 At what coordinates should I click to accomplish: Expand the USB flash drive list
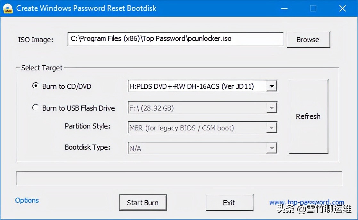click(272, 108)
